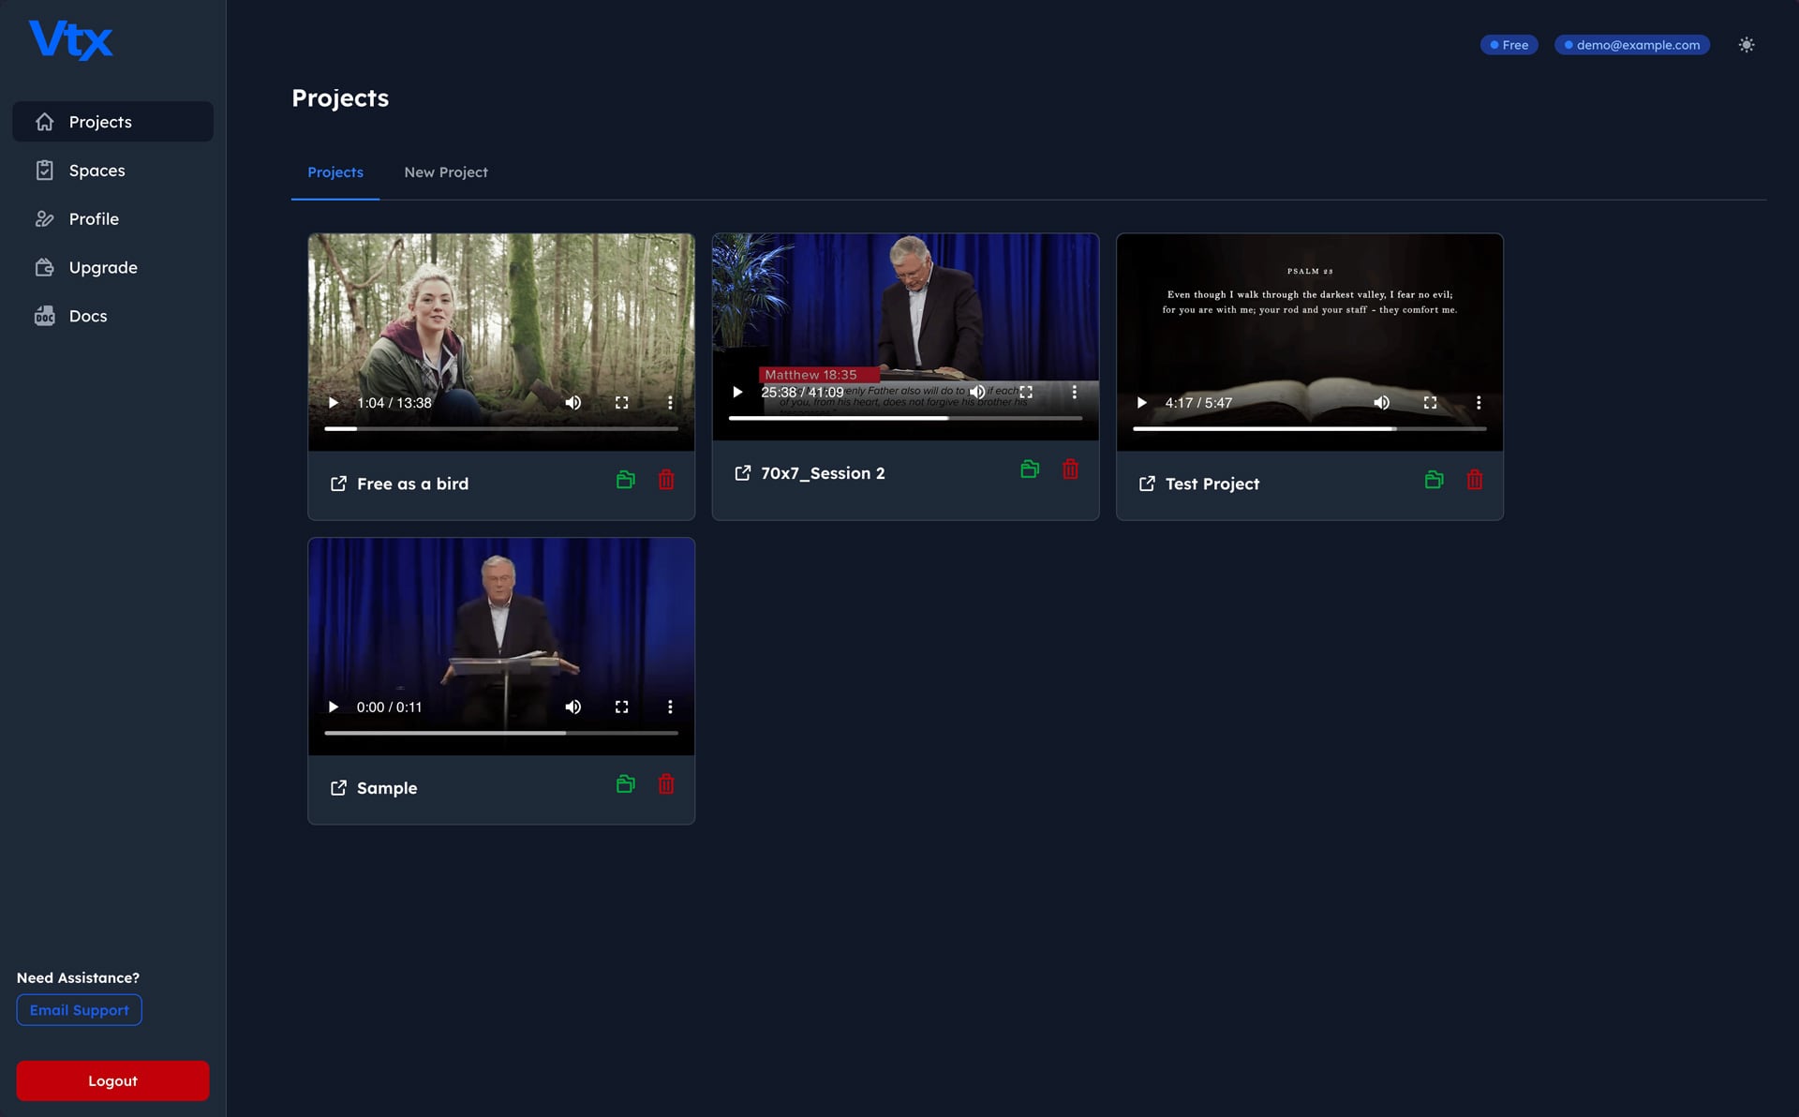This screenshot has width=1799, height=1117.
Task: Delete the Free as a bird project
Action: click(666, 480)
